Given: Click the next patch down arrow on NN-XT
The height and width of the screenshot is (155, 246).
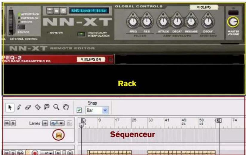Looking at the screenshot, I should click(x=50, y=13).
